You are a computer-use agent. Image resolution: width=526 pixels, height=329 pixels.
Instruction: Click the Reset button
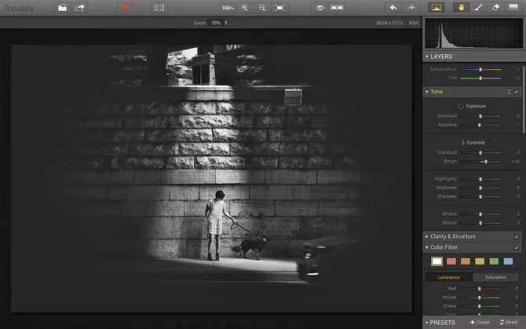point(508,322)
